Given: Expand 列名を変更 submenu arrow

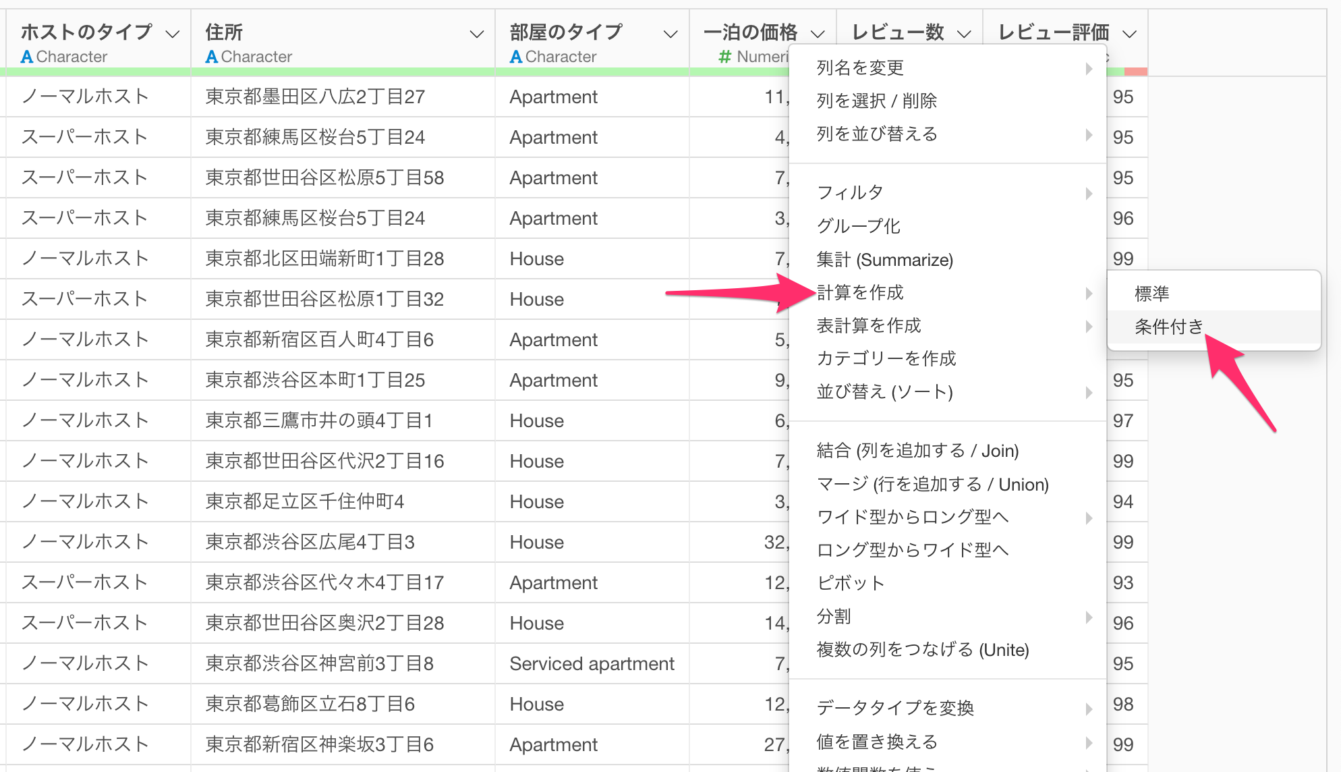Looking at the screenshot, I should coord(1089,68).
